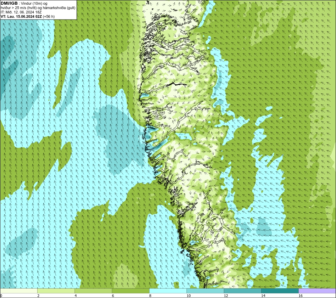The image size is (336, 298).
Task: Click the 'Vindur (10m) og' title text
Action: coord(35,3)
